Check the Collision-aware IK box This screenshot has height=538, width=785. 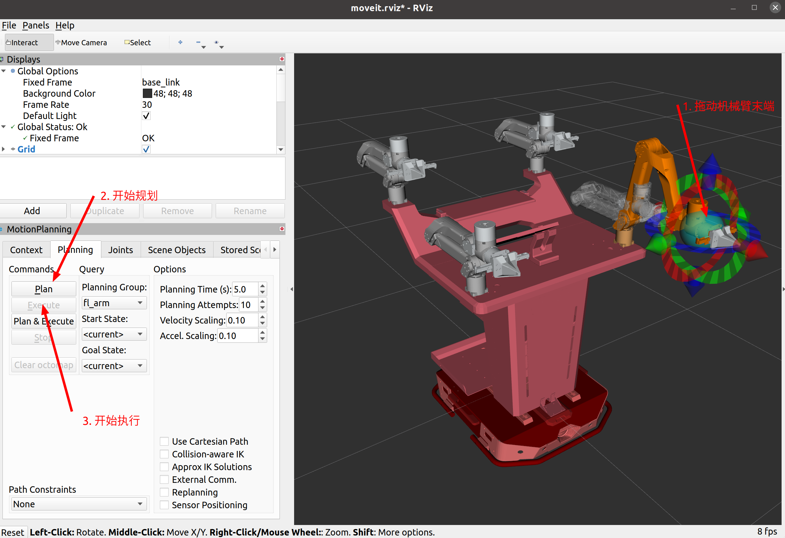[x=164, y=454]
